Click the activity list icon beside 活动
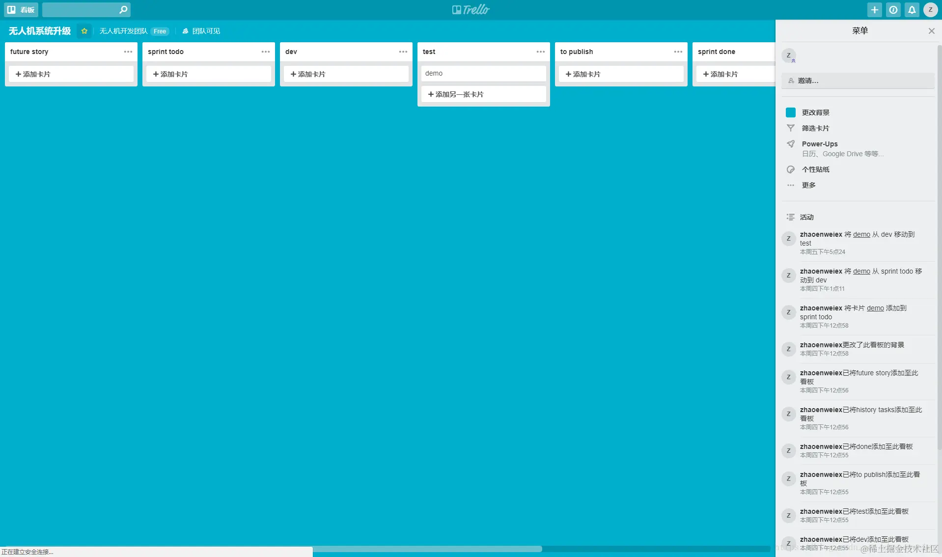Screen dimensions: 942x557 (791, 217)
